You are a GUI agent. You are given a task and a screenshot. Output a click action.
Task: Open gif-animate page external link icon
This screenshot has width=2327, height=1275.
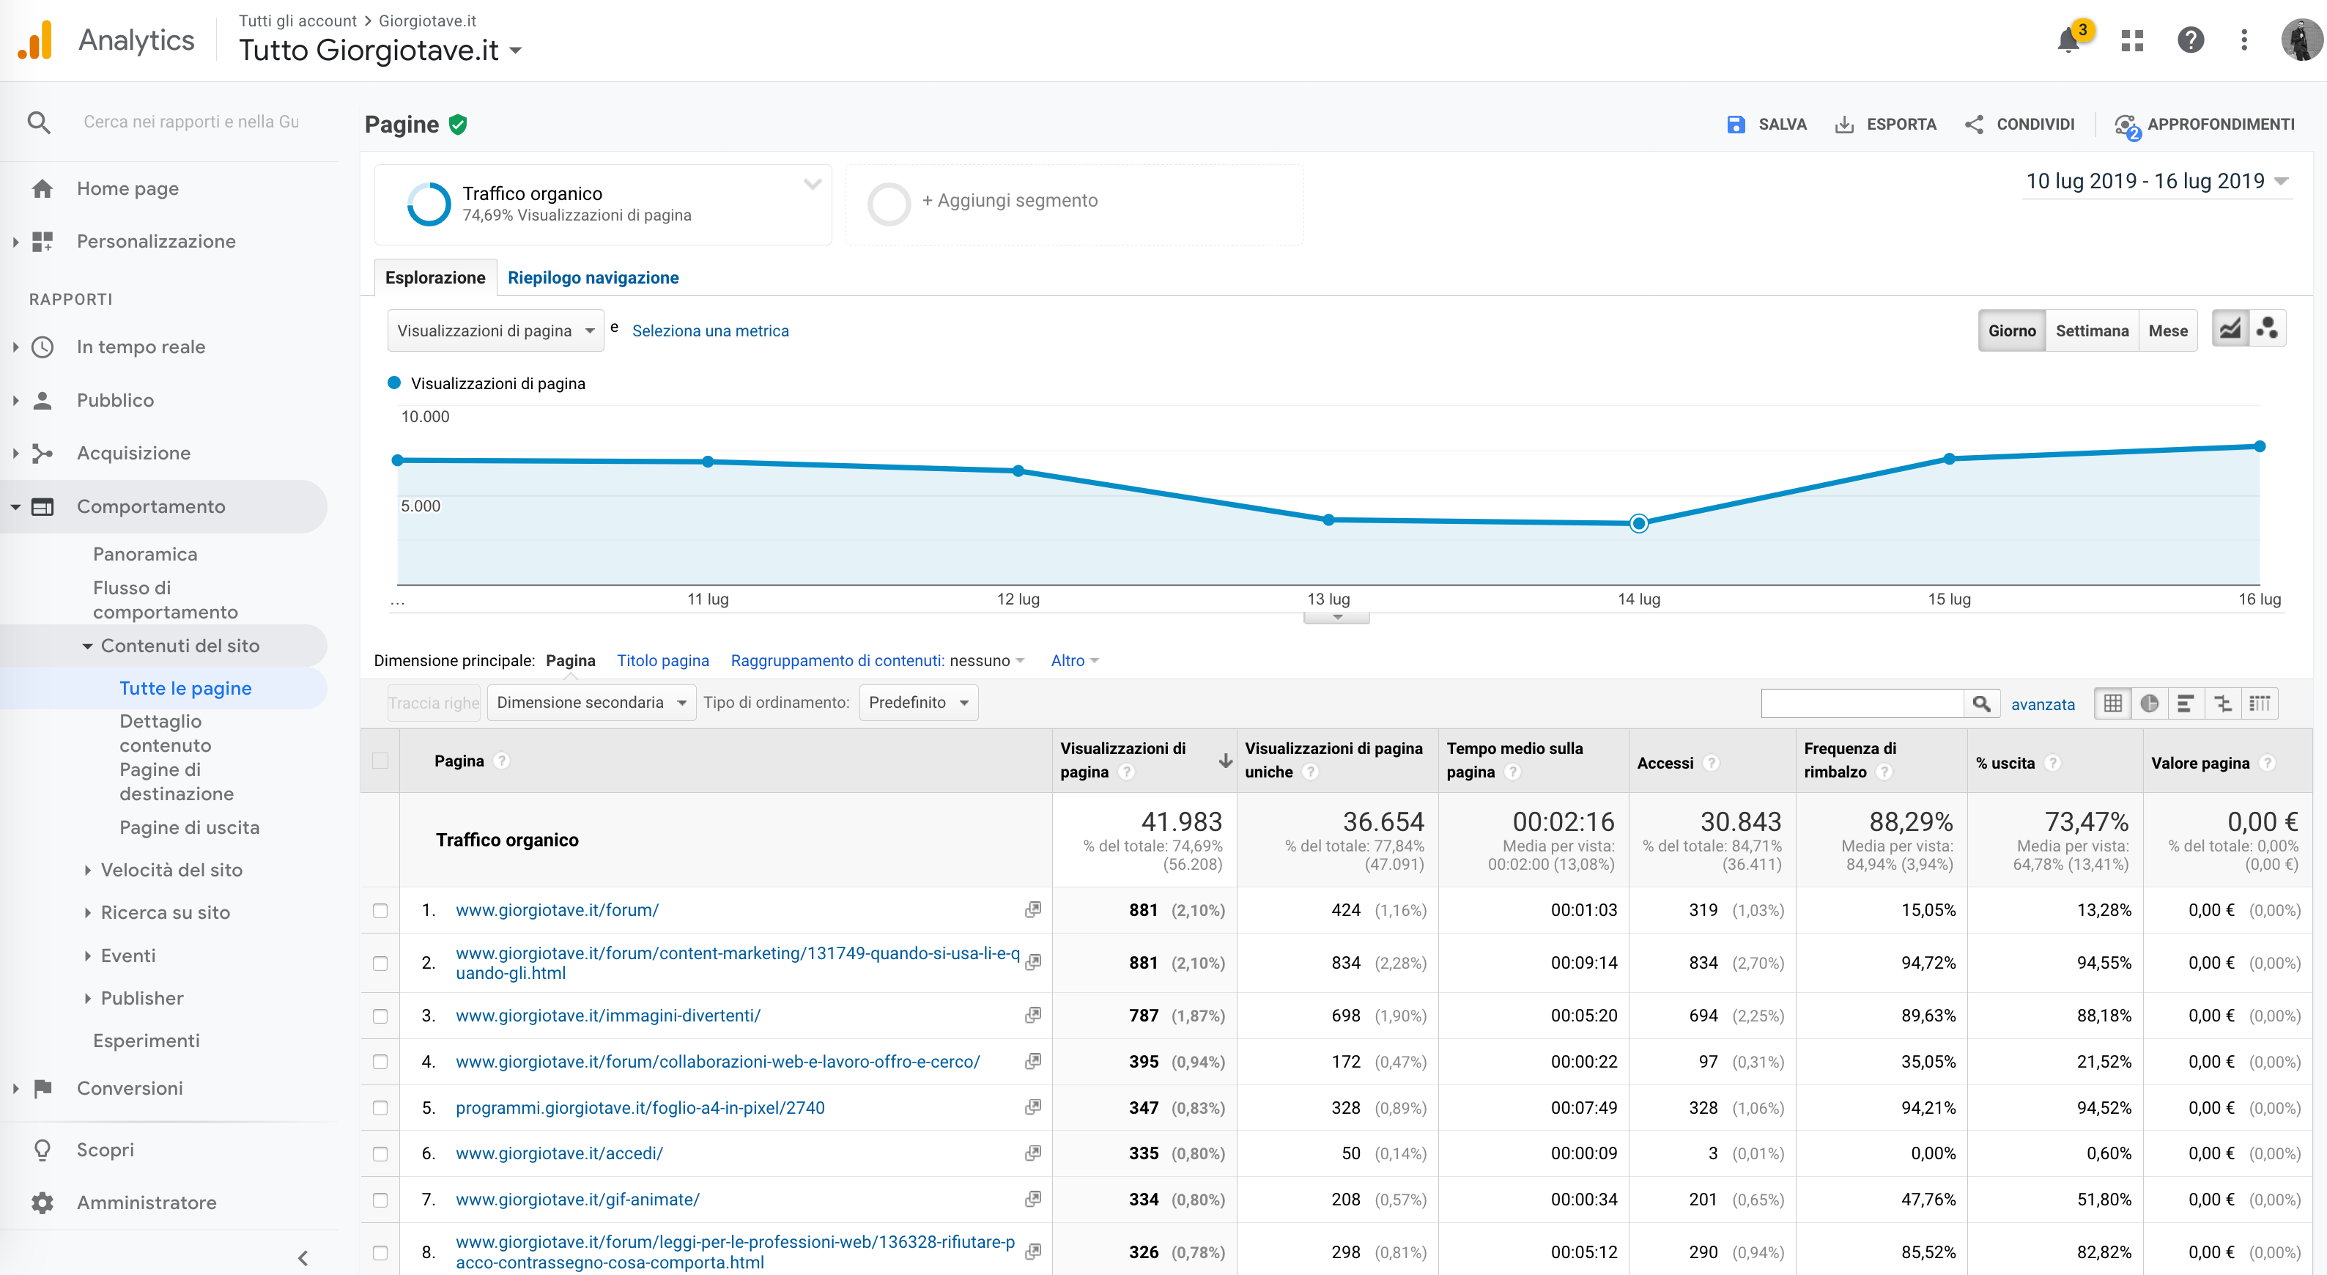1032,1199
